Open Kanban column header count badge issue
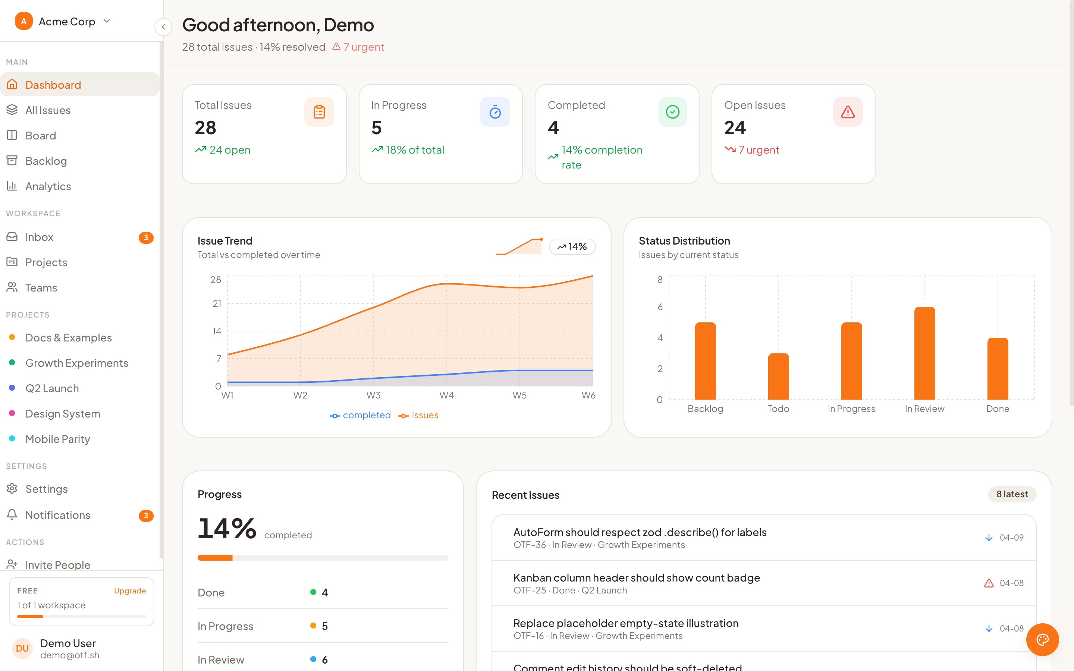 (x=764, y=583)
